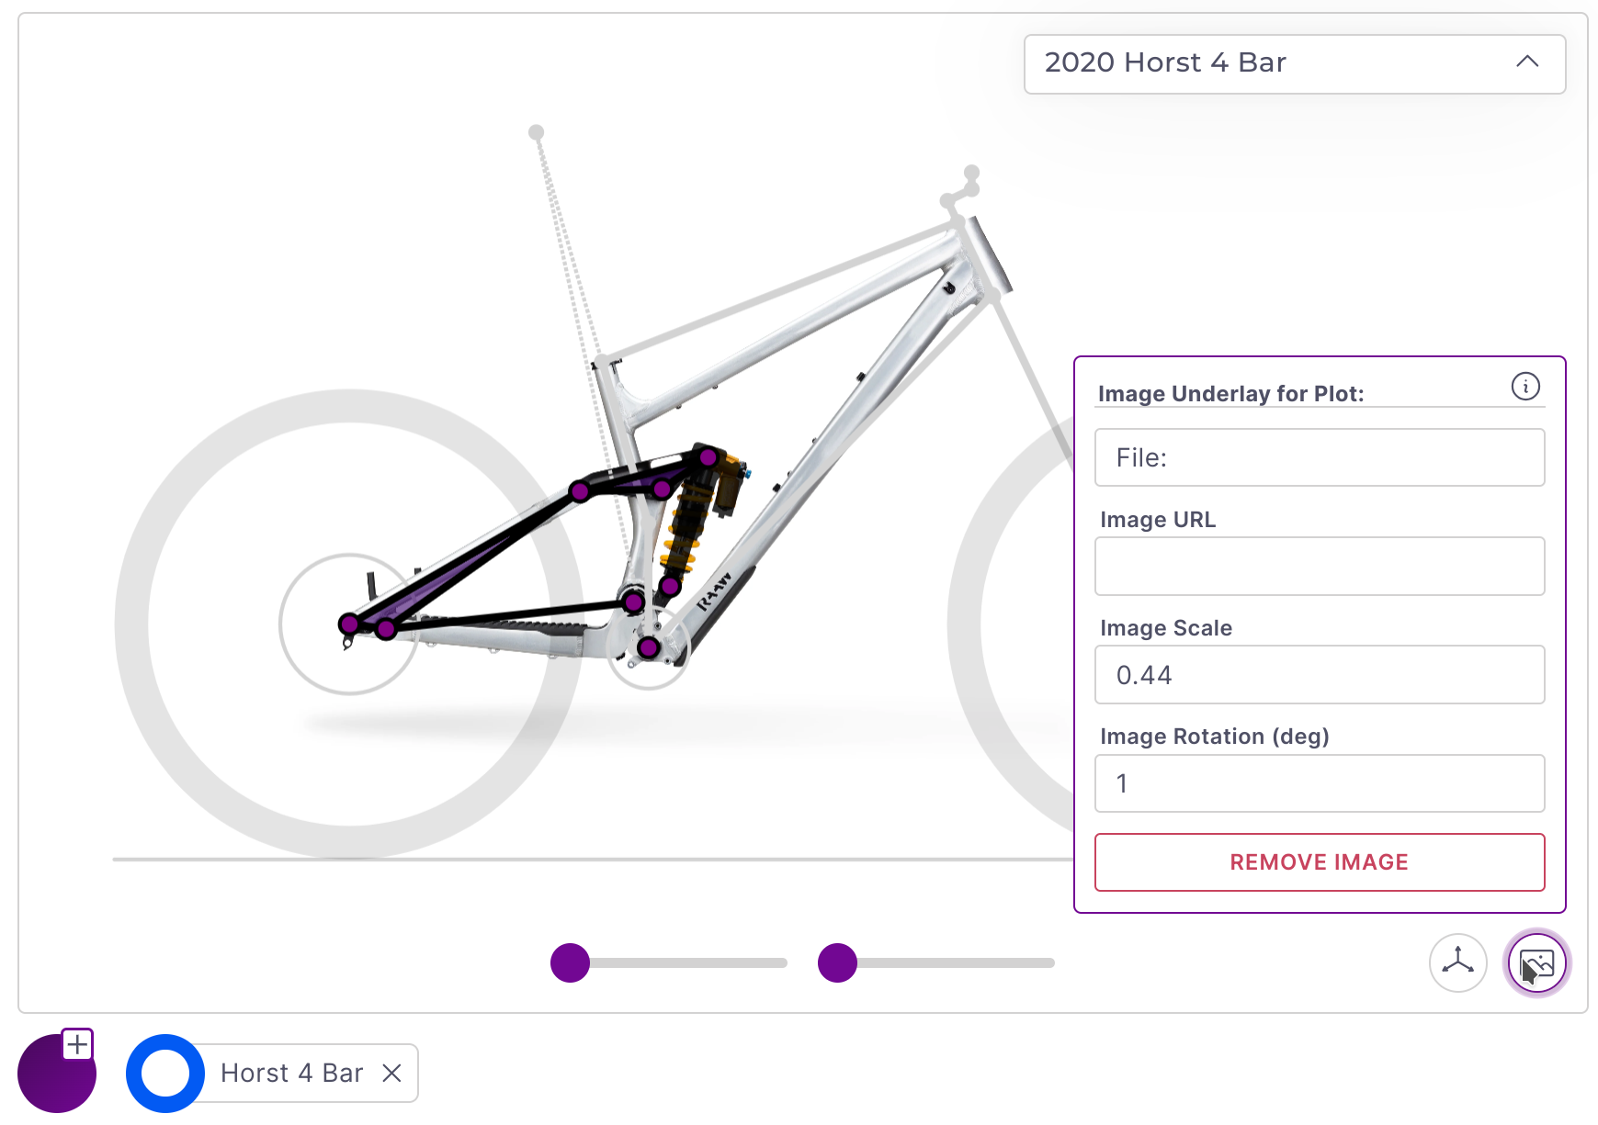Select the blue ring Horst 4 Bar icon
The image size is (1598, 1125).
165,1073
